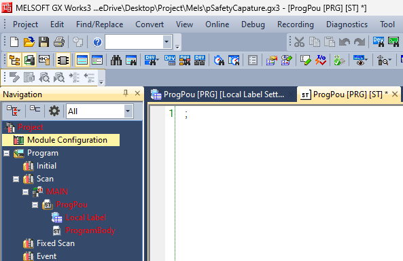Viewport: 403px width, 261px height.
Task: Open the window-with-binoculars search results icon
Action: click(131, 60)
